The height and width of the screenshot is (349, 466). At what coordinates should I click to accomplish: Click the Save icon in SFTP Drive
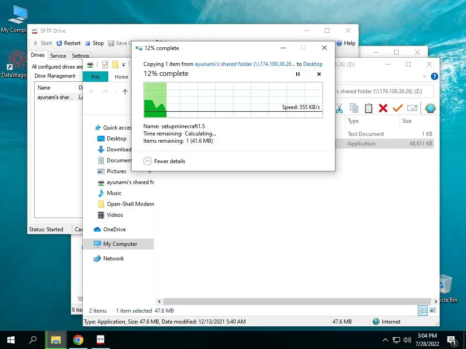pos(111,43)
